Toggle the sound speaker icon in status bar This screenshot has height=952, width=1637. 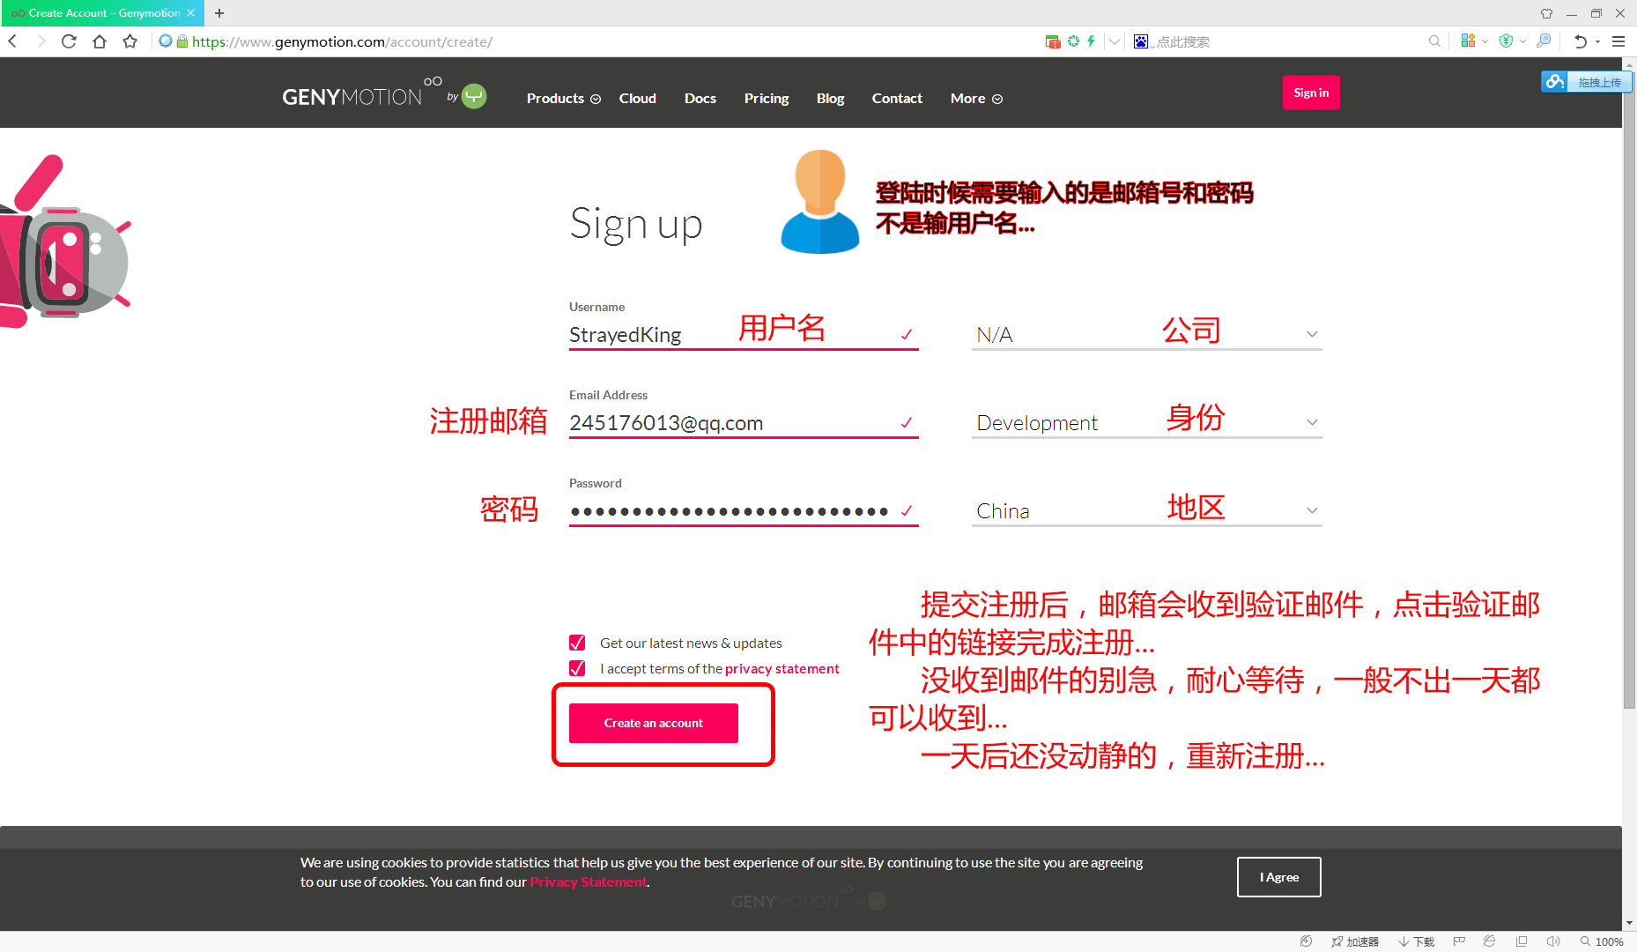[1553, 941]
